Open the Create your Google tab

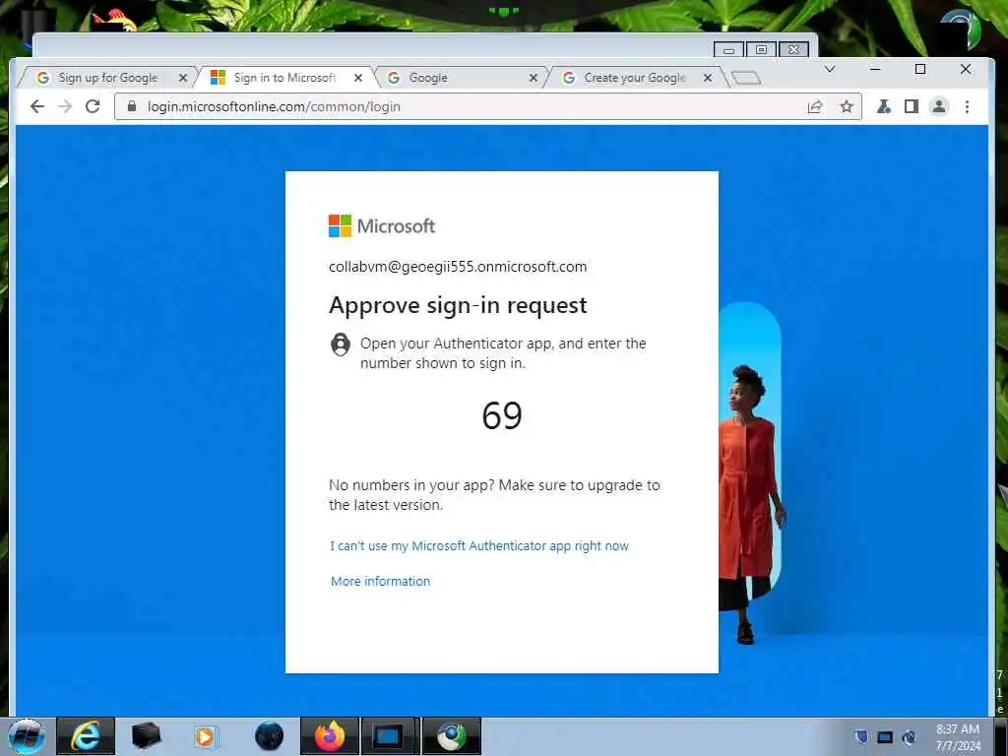[x=635, y=78]
